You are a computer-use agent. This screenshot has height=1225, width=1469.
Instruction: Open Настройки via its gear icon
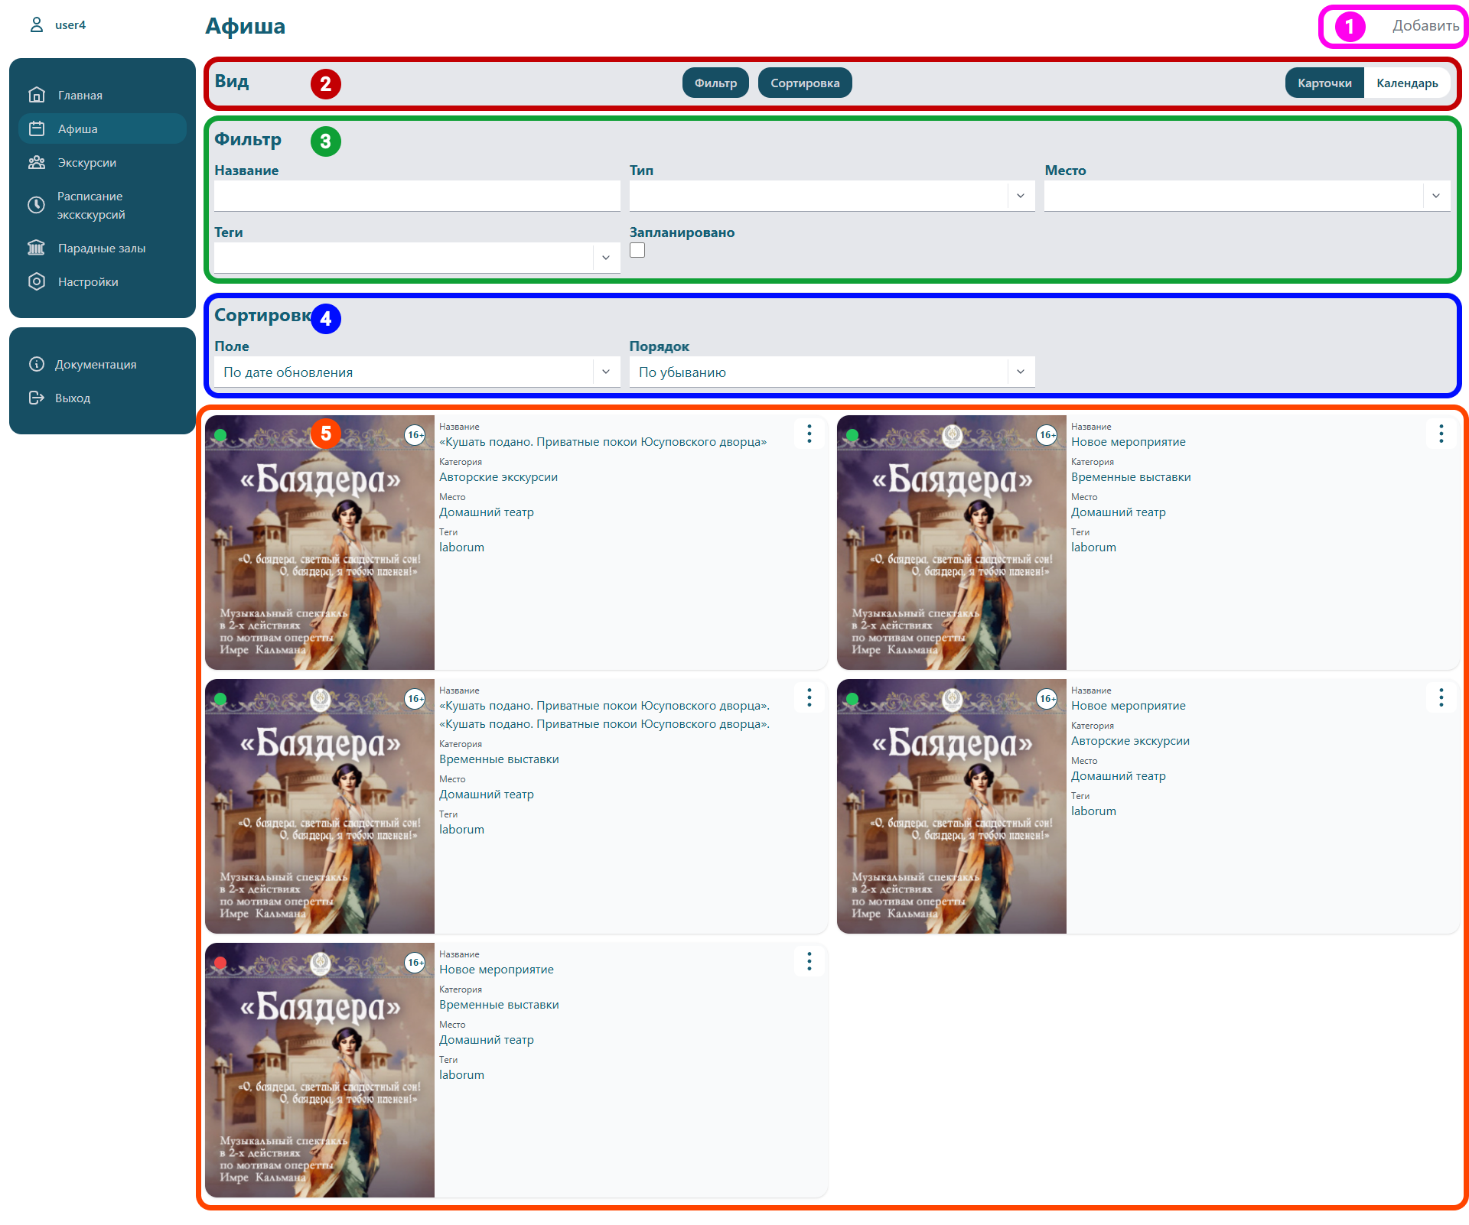coord(36,281)
